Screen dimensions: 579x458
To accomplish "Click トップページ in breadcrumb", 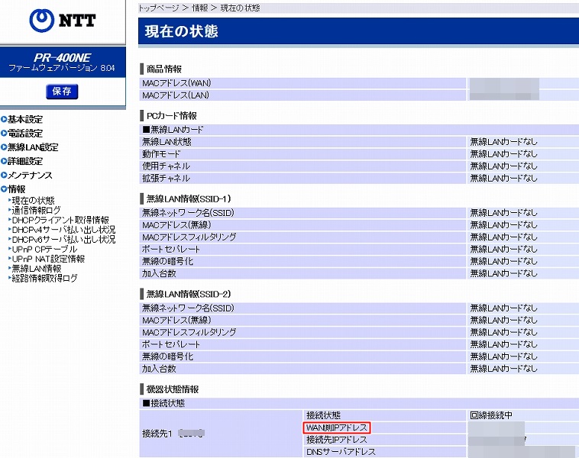I will 159,8.
